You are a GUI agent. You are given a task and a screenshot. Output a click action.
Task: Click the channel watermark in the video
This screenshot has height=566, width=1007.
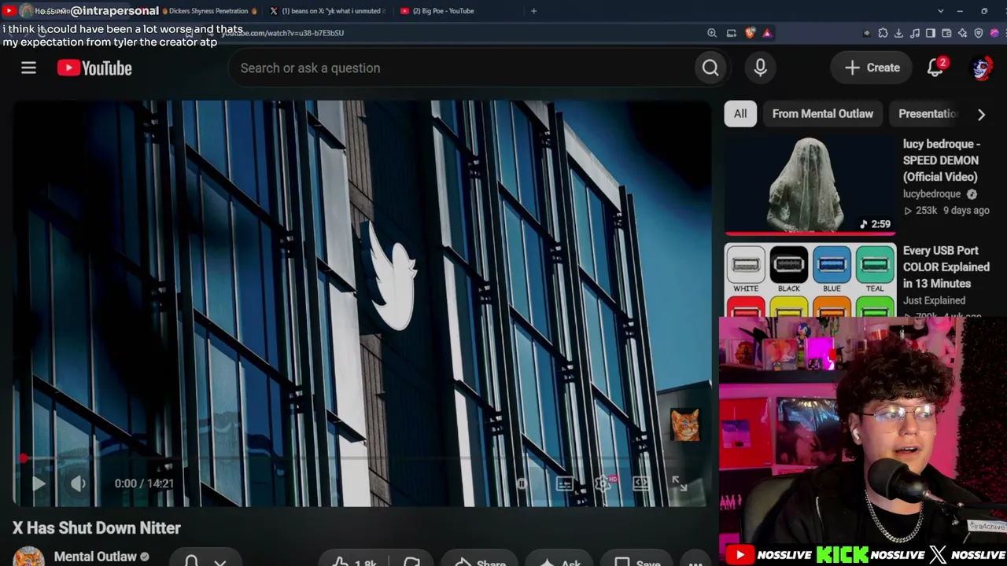tap(684, 424)
